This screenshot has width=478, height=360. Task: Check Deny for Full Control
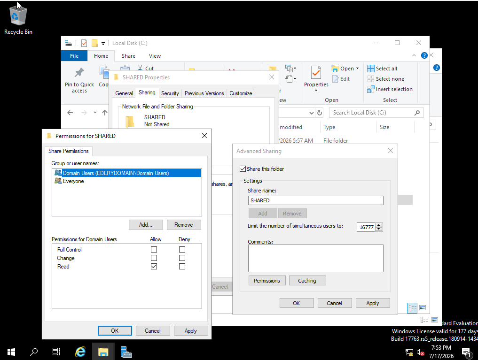pyautogui.click(x=182, y=250)
